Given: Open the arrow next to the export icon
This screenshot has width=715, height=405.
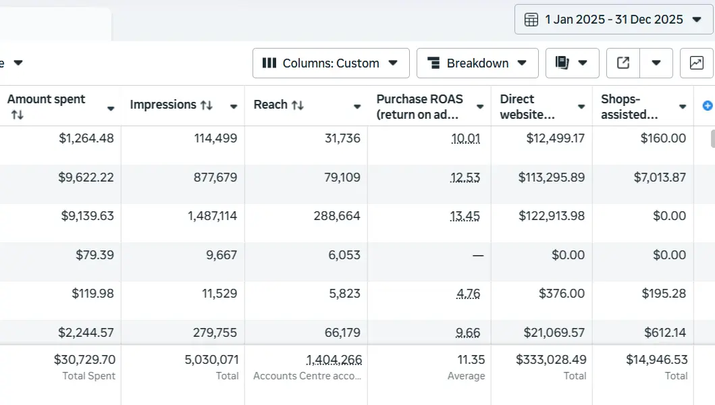Looking at the screenshot, I should [656, 63].
